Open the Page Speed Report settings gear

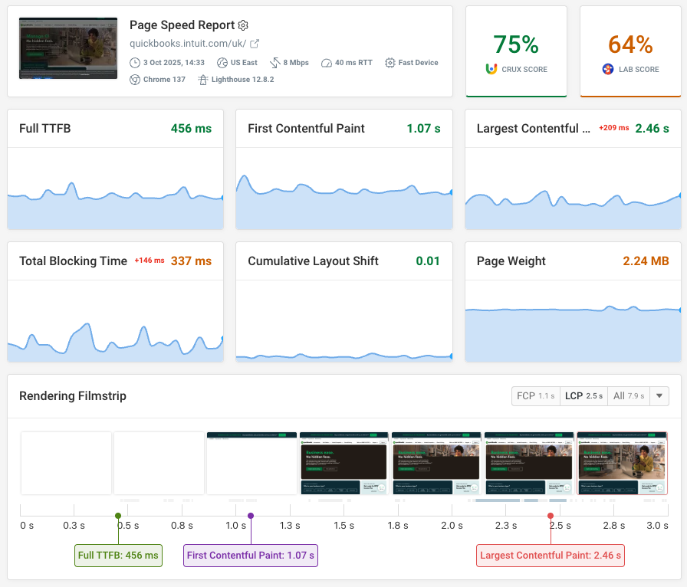point(243,25)
